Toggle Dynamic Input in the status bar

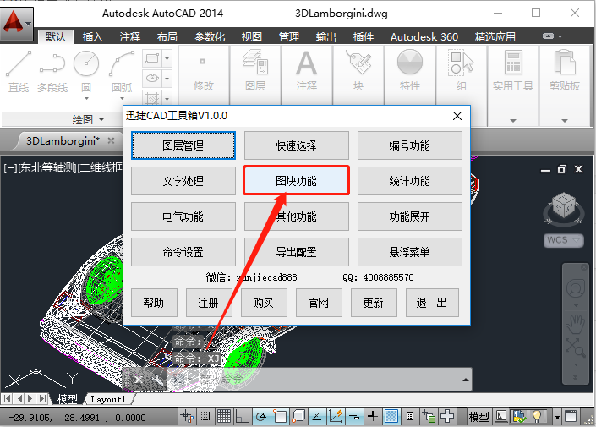tap(354, 417)
